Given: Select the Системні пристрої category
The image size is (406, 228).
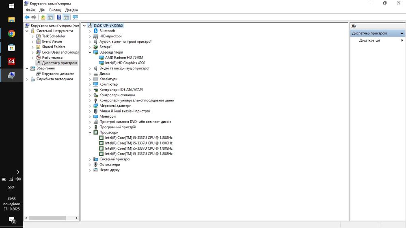Looking at the screenshot, I should click(x=115, y=159).
